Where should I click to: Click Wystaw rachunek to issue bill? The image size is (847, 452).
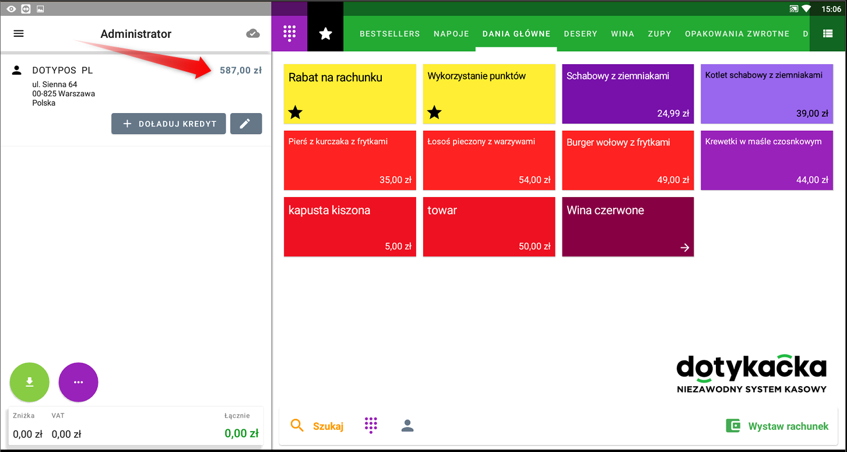(x=777, y=426)
